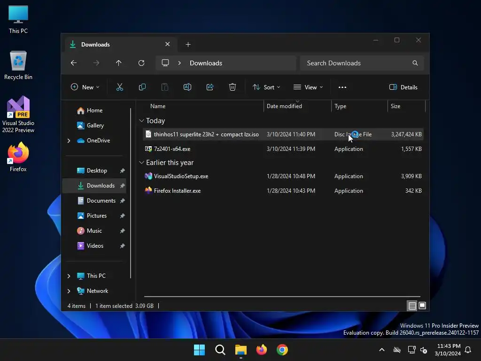
Task: Click File Explorer taskbar icon
Action: point(241,350)
